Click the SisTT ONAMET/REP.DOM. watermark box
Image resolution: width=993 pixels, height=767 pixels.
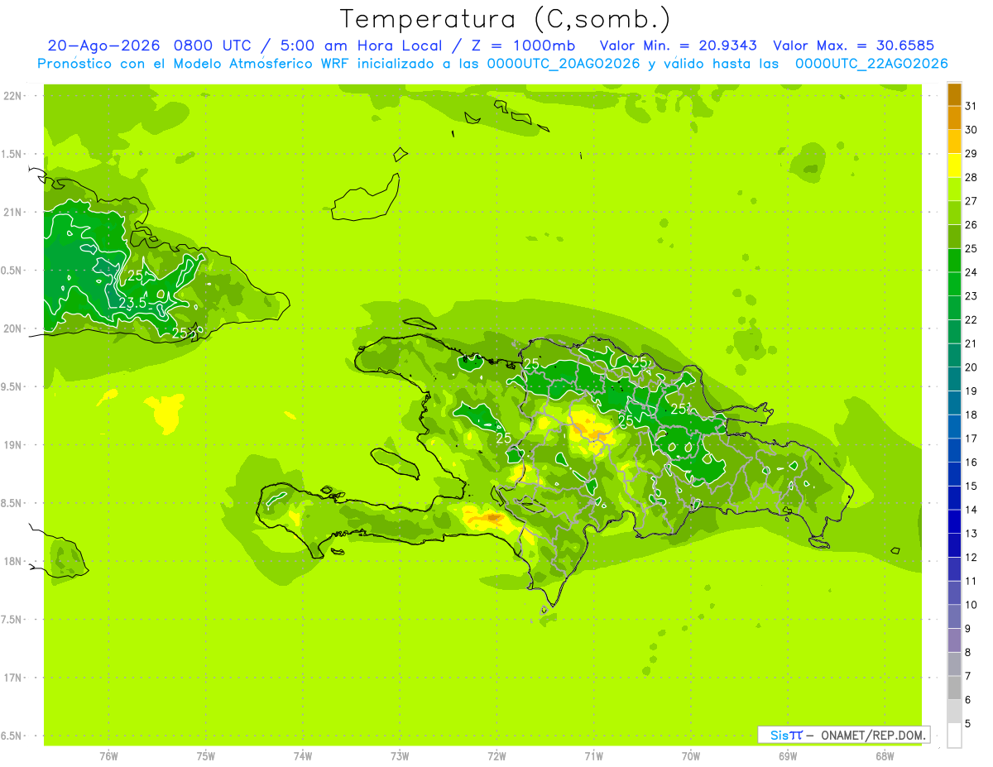(x=843, y=734)
